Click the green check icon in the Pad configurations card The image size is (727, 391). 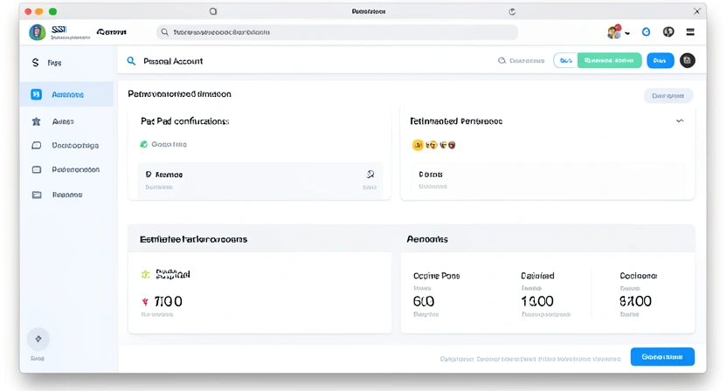click(143, 144)
